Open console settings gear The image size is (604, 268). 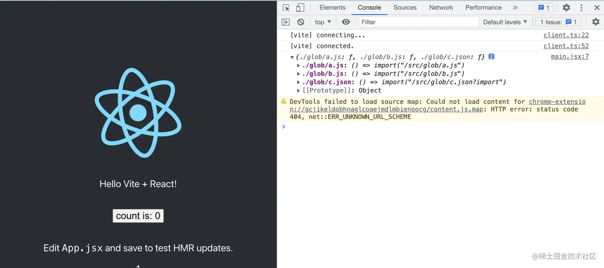tap(596, 22)
